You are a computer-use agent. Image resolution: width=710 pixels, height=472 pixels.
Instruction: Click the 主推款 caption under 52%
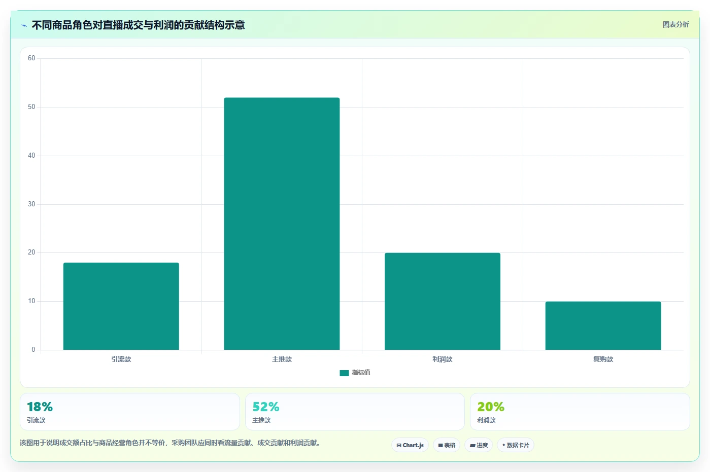[261, 420]
